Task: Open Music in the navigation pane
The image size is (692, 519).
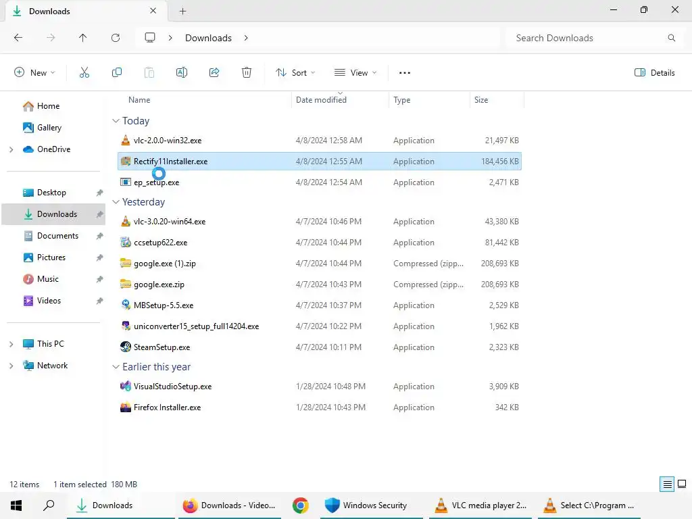Action: pos(47,279)
